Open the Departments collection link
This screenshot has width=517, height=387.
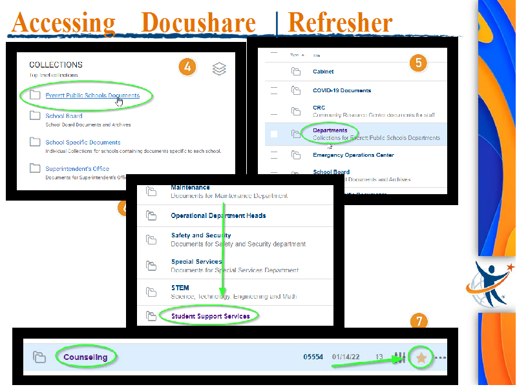[x=330, y=130]
